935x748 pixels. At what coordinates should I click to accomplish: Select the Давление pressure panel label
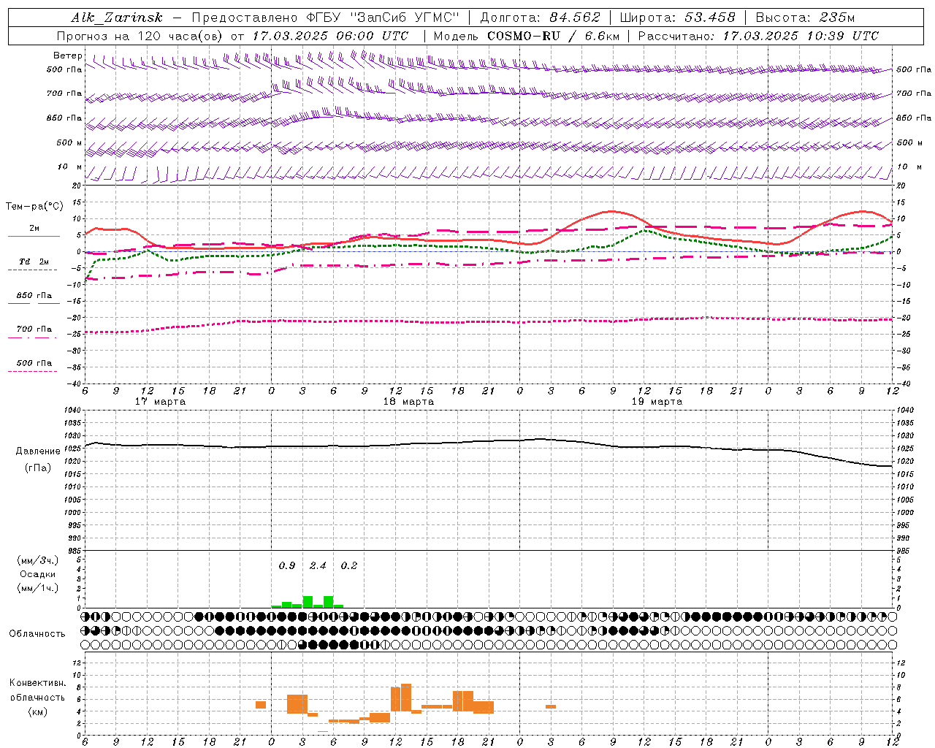tap(38, 451)
